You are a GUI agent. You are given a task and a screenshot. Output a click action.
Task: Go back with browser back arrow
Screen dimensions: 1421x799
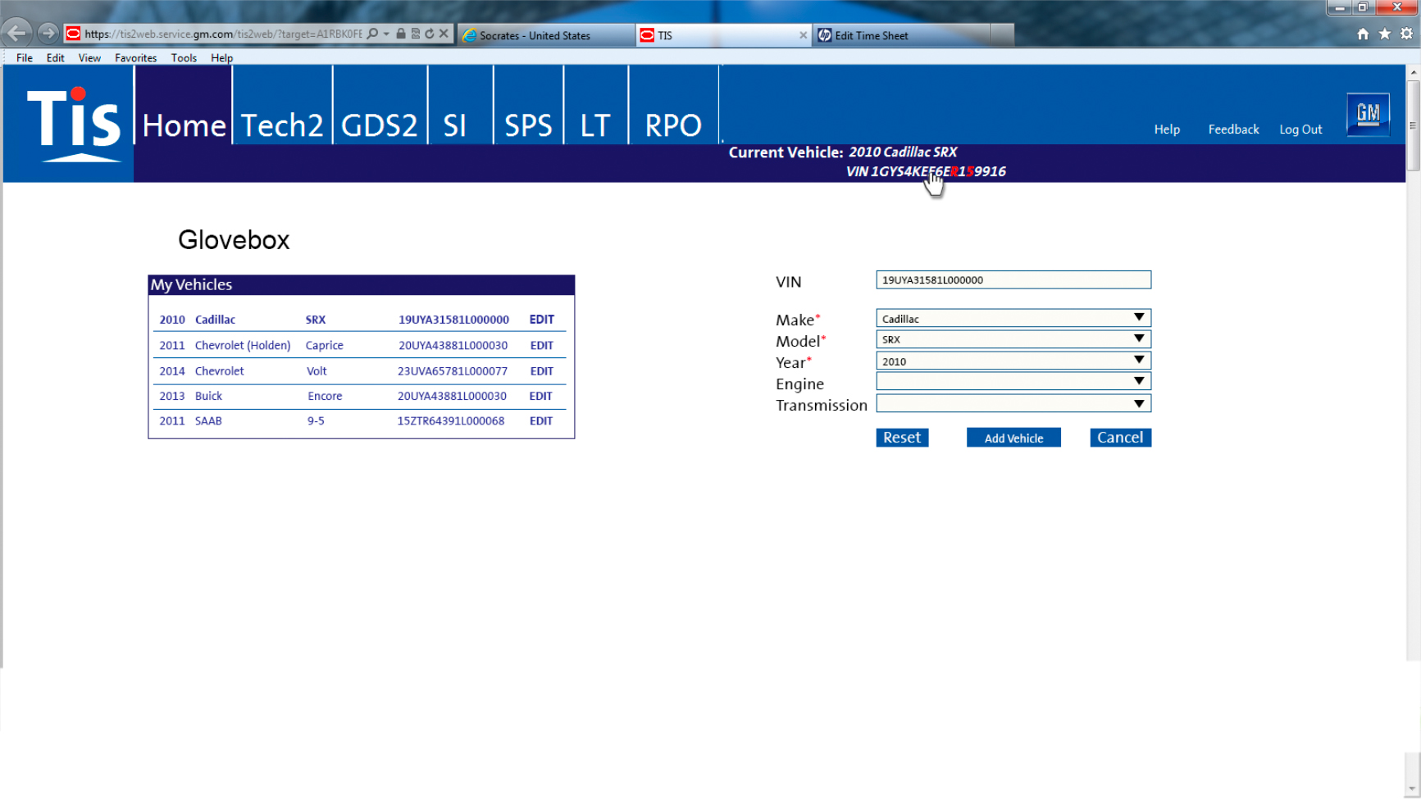(17, 33)
